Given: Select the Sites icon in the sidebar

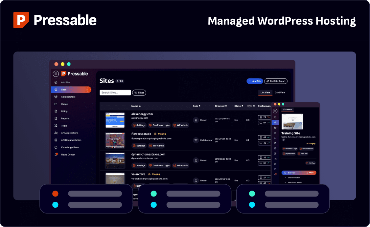Looking at the screenshot, I should tap(56, 90).
